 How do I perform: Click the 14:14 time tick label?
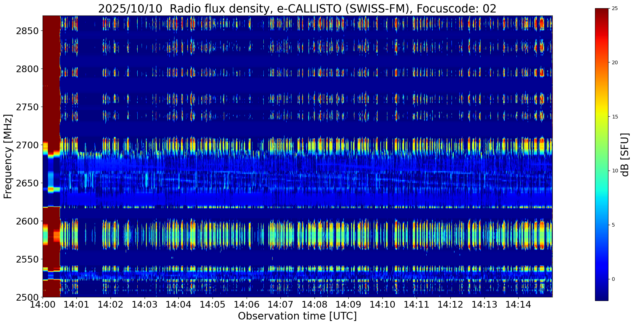coord(518,304)
